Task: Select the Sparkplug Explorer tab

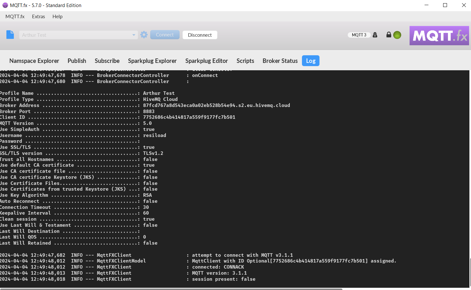Action: [152, 61]
